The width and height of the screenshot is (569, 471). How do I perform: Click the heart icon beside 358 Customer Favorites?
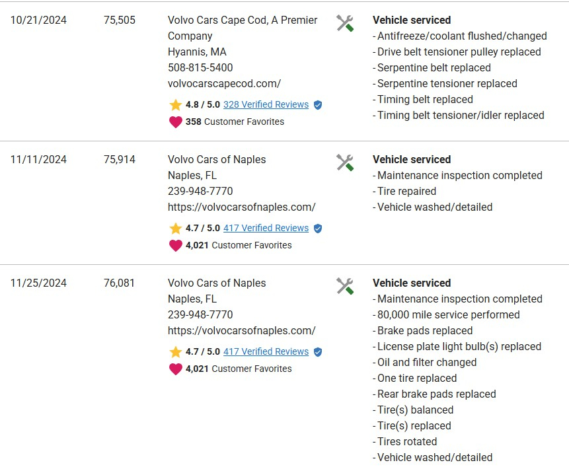(x=175, y=122)
